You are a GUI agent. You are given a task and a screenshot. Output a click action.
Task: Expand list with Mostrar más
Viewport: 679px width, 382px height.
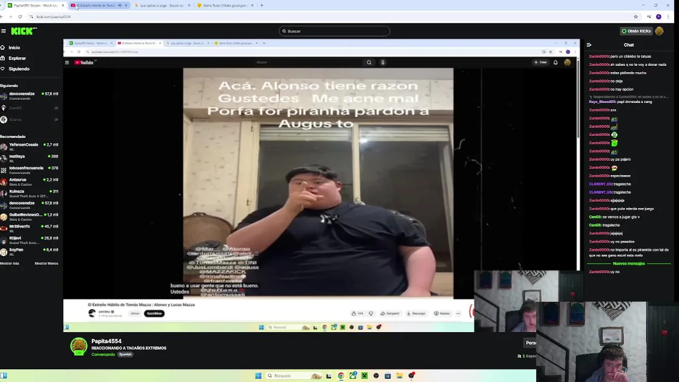coord(10,264)
